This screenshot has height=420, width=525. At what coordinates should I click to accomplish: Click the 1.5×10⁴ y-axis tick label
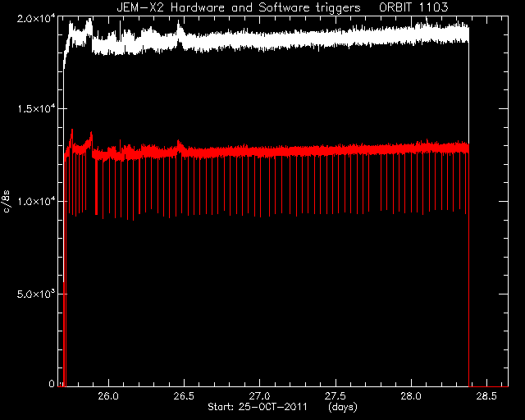[x=36, y=109]
